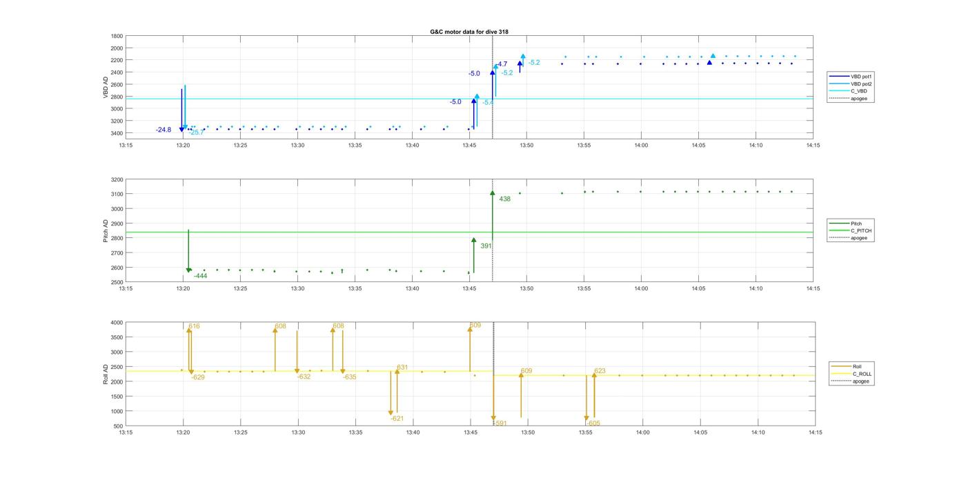
Task: Click the dashed apogee line in VBD plot
Action: point(493,88)
